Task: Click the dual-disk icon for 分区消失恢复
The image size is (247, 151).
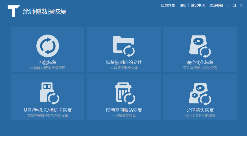Action: (x=200, y=94)
